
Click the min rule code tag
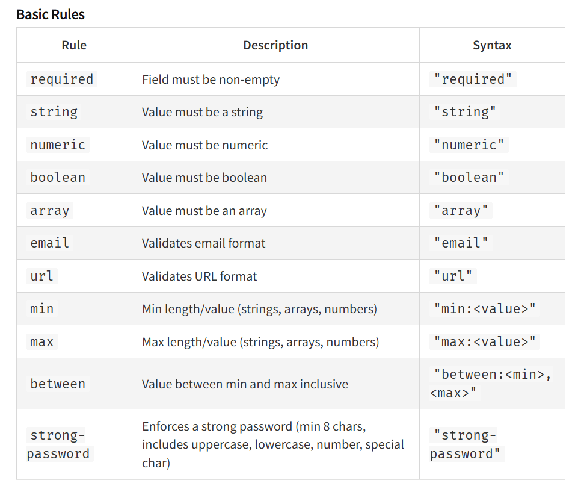(41, 309)
